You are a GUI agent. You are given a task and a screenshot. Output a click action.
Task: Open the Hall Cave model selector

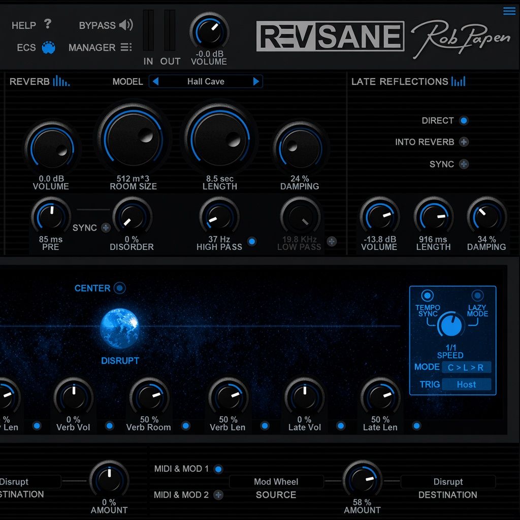[206, 81]
